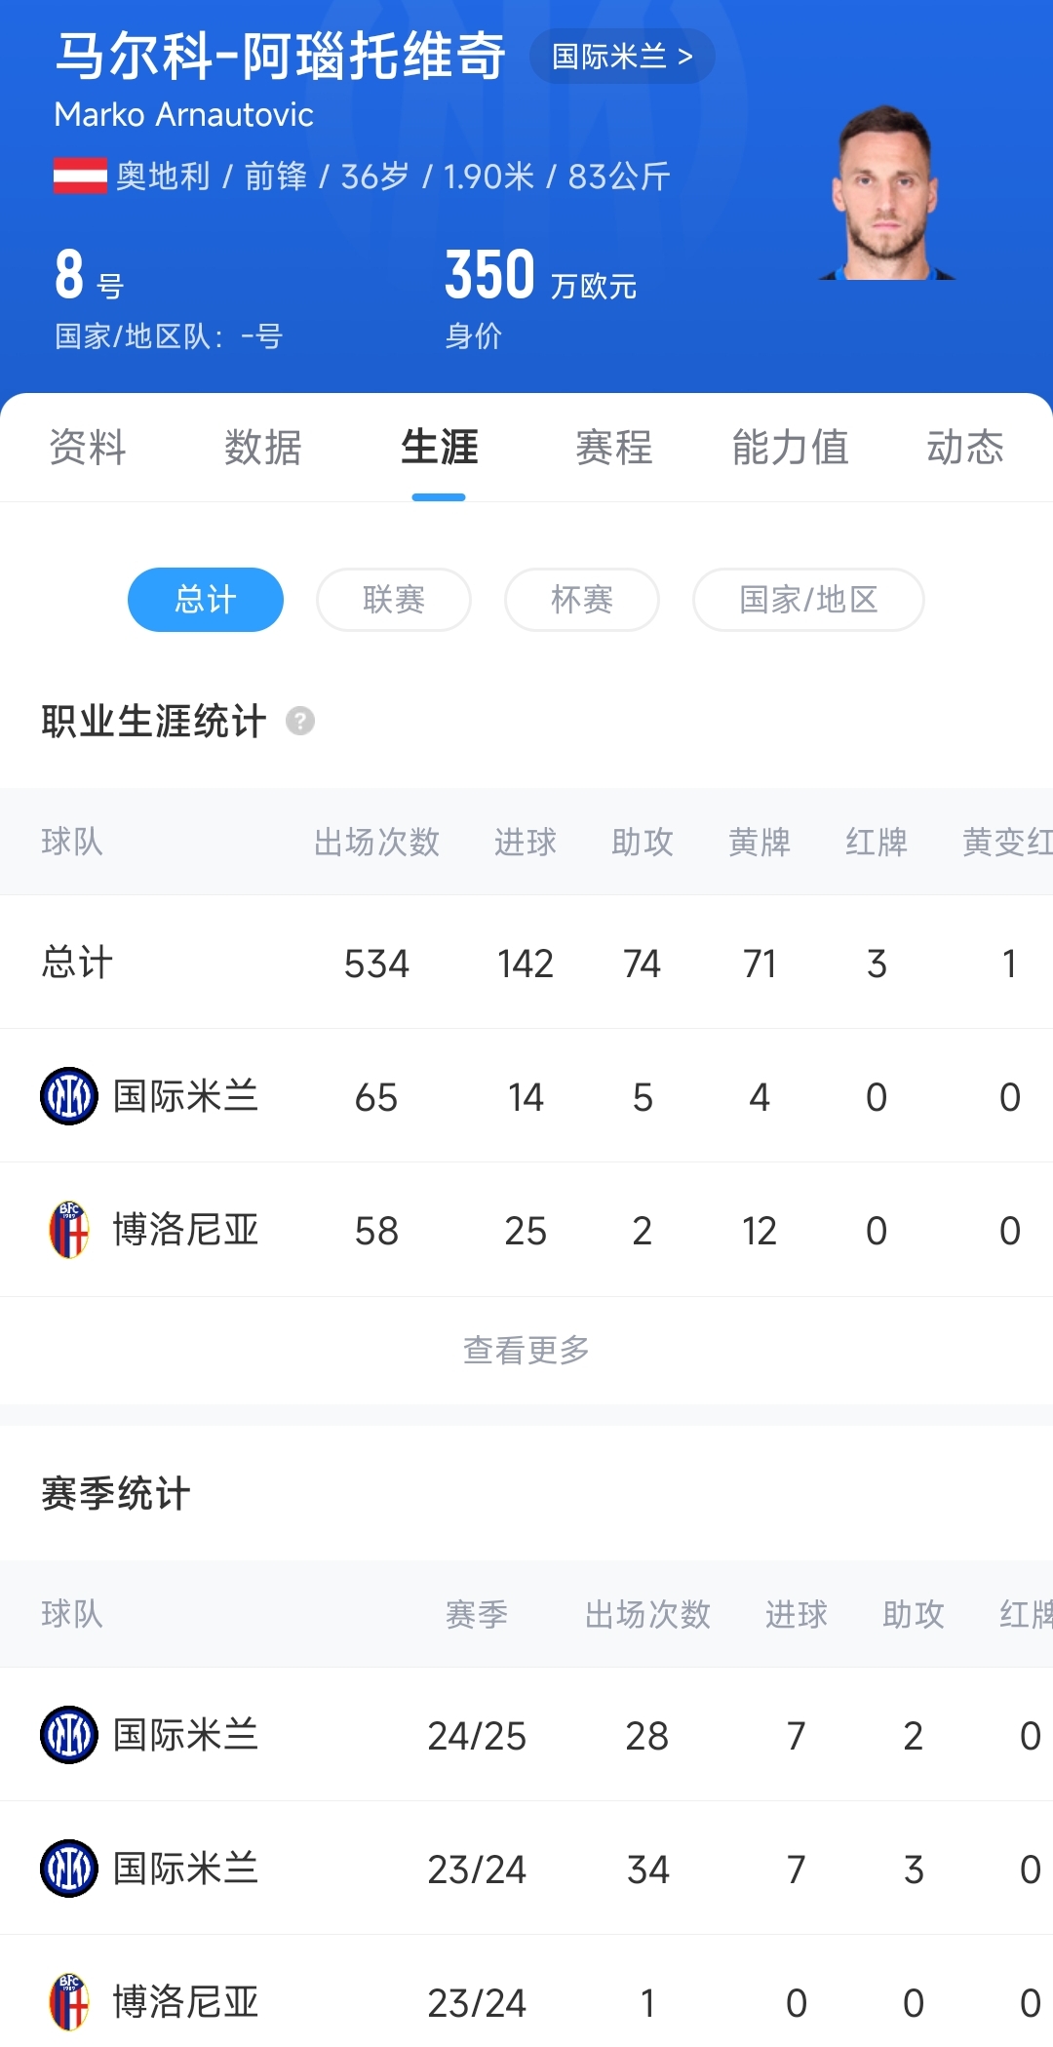Tap the Austria flag icon
Viewport: 1053px width, 2047px height.
(80, 177)
